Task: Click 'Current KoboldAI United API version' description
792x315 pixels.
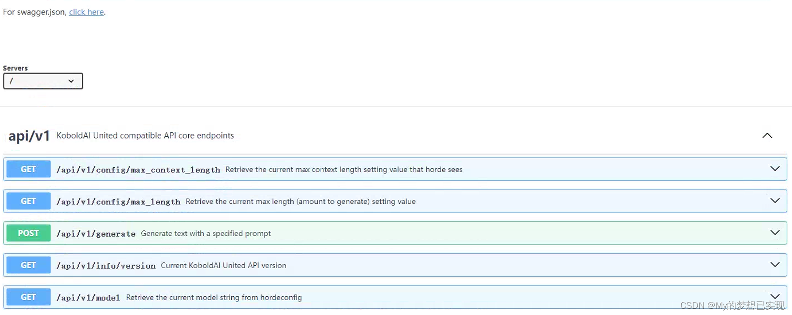Action: point(224,265)
